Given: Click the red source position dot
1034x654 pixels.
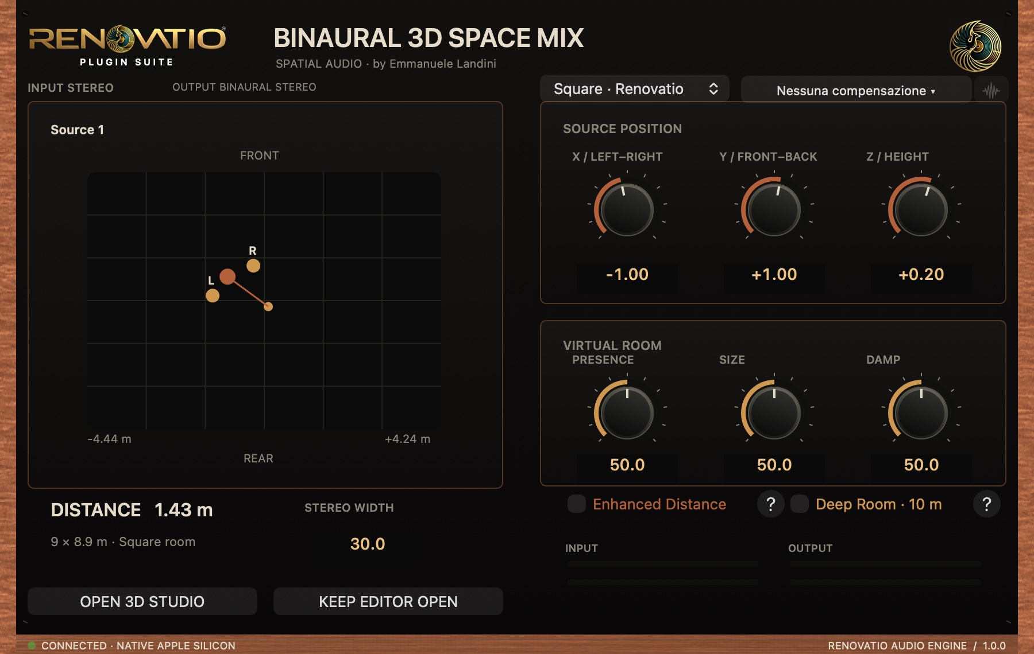Looking at the screenshot, I should 227,277.
